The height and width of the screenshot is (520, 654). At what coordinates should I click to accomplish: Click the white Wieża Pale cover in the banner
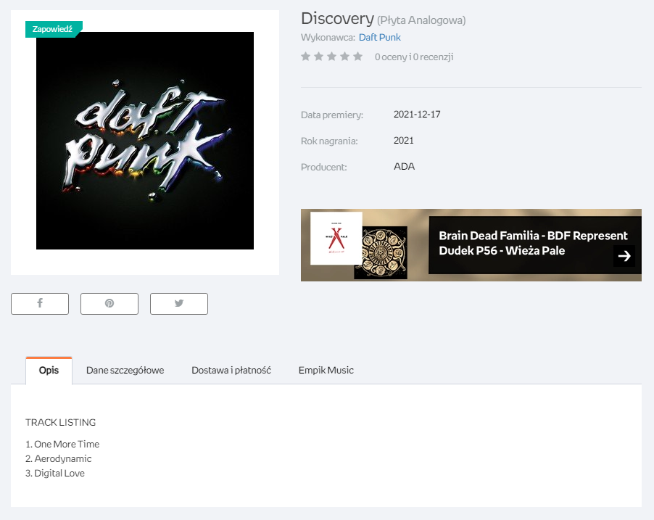point(336,238)
